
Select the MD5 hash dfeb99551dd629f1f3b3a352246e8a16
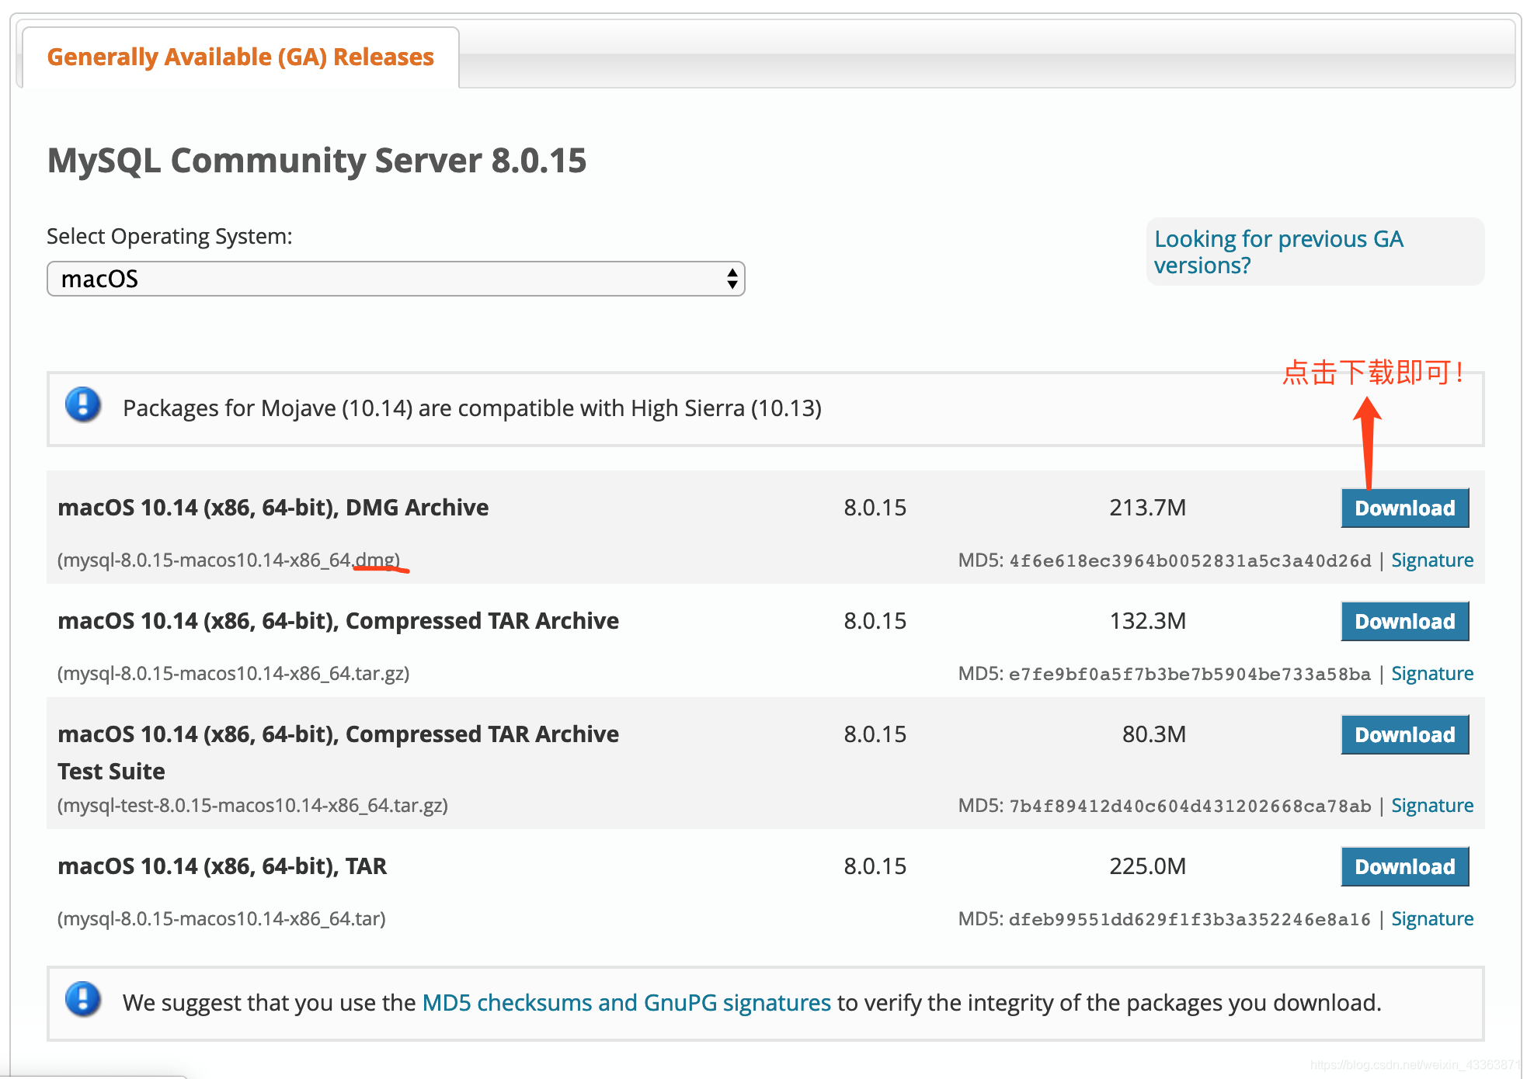pos(1190,919)
